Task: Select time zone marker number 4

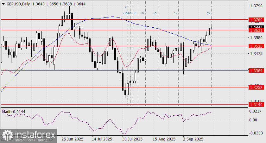Action: point(135,13)
